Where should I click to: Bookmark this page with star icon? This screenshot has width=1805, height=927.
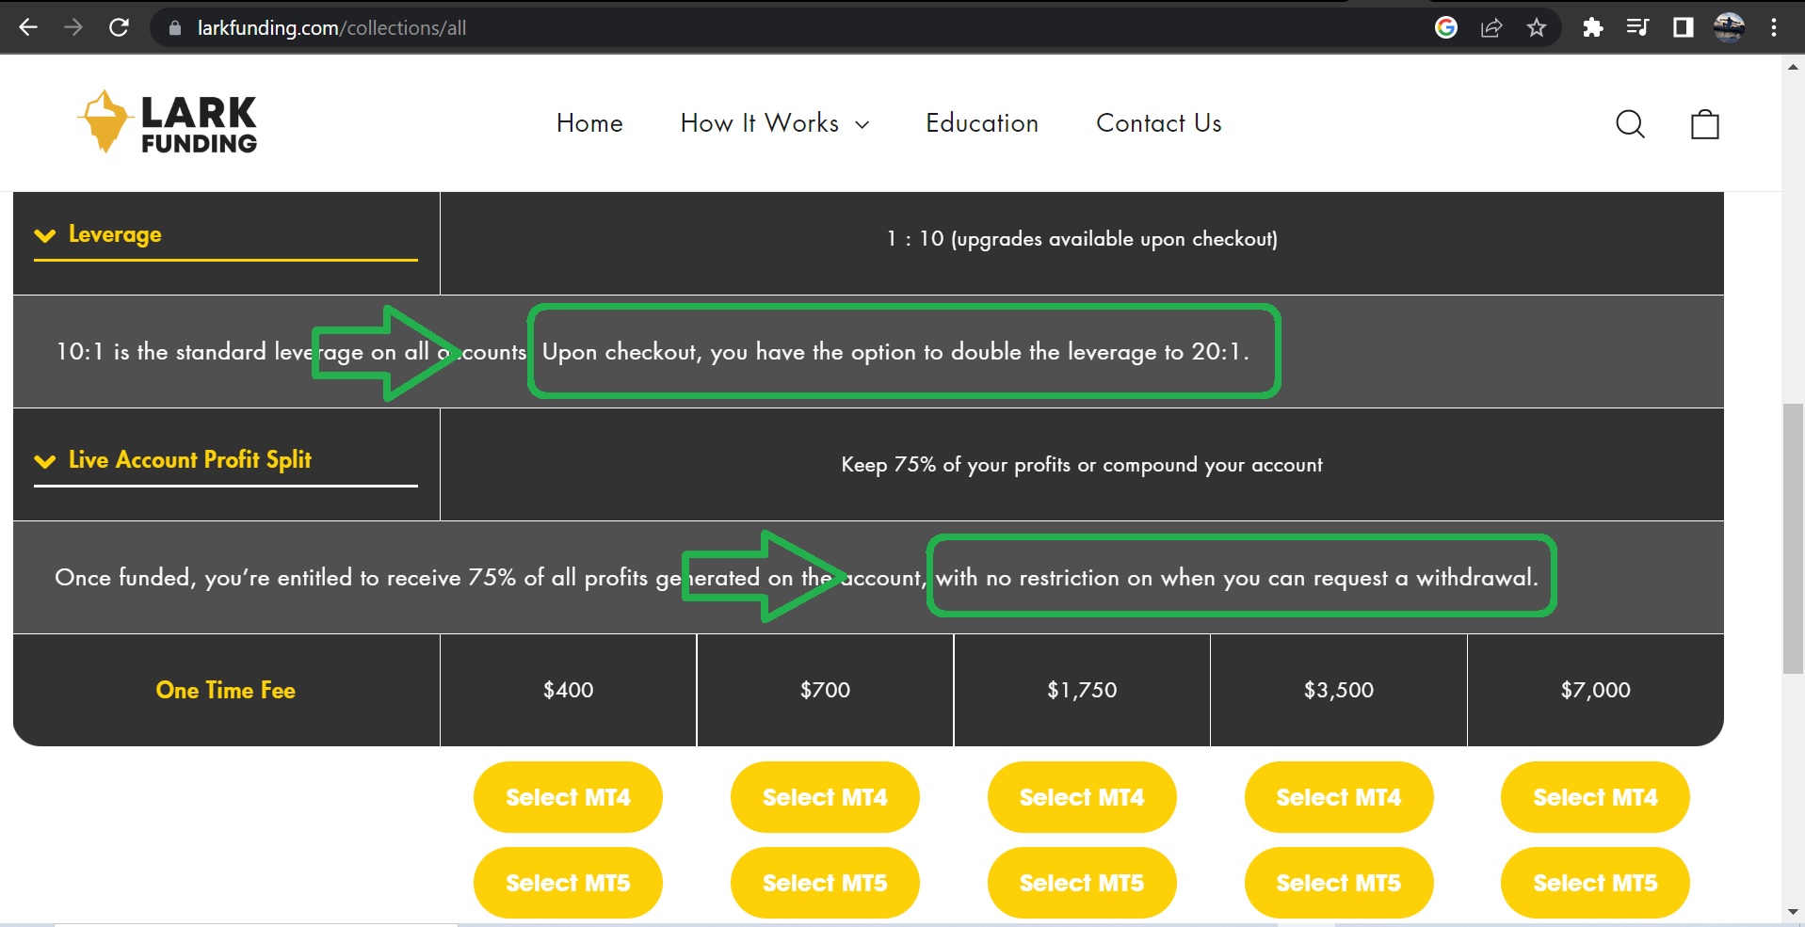[1537, 27]
